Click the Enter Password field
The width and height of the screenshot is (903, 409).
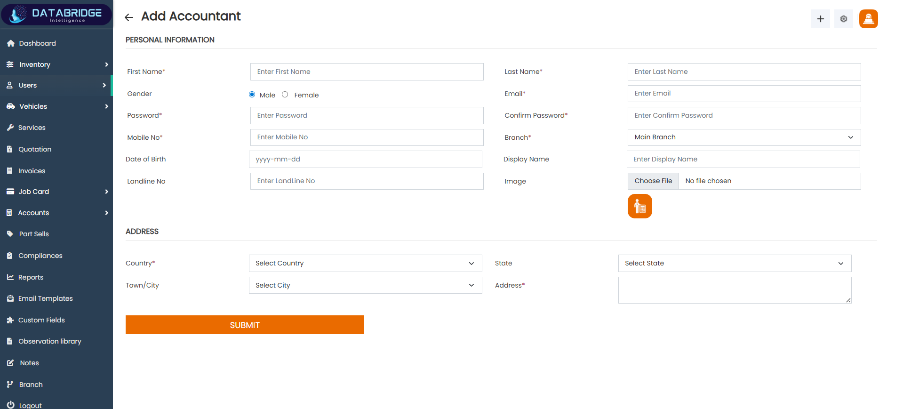click(367, 115)
